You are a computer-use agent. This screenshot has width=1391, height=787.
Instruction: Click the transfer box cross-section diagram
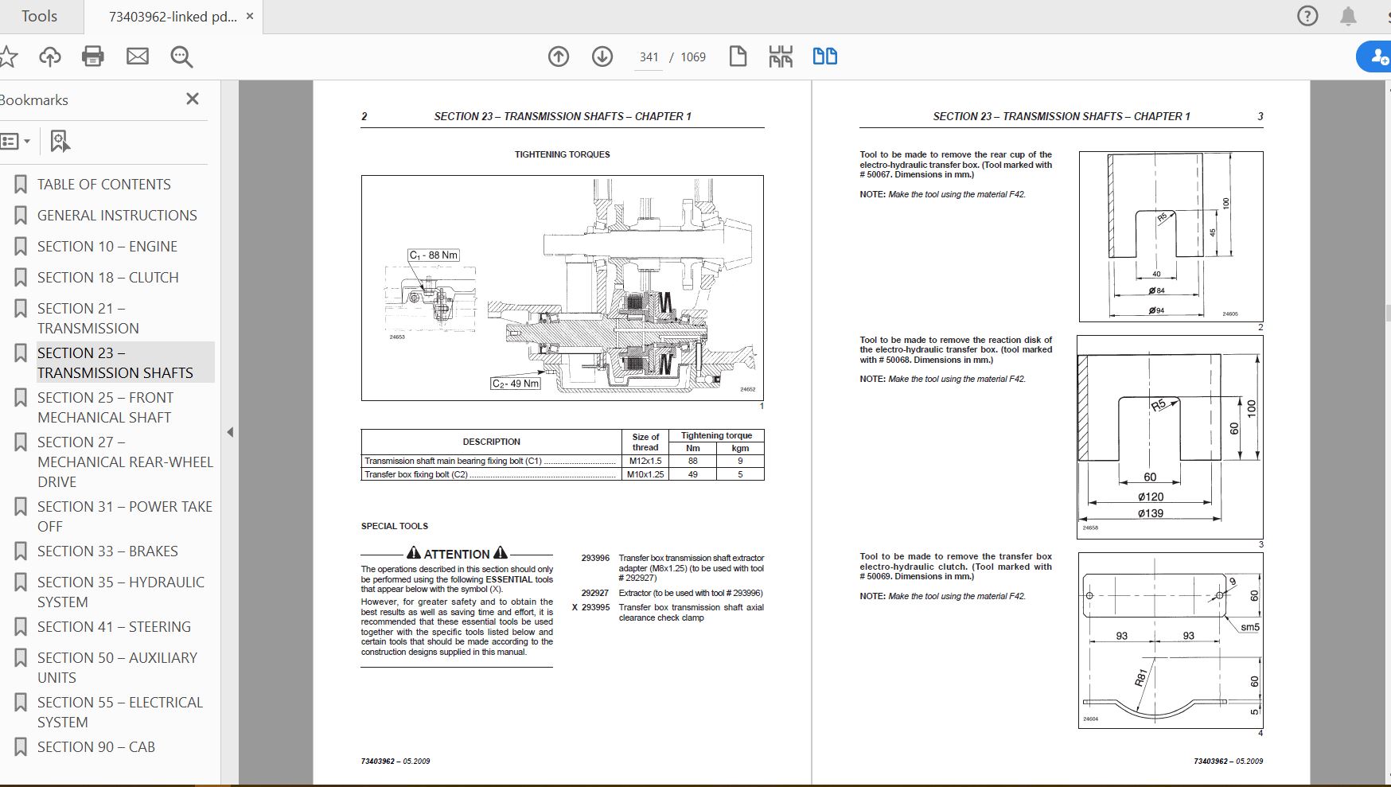pos(562,288)
